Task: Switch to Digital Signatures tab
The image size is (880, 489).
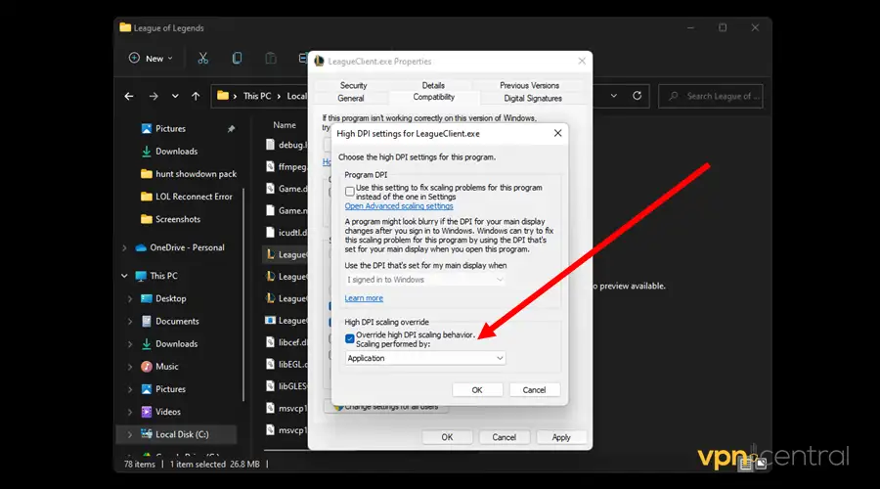Action: tap(533, 98)
